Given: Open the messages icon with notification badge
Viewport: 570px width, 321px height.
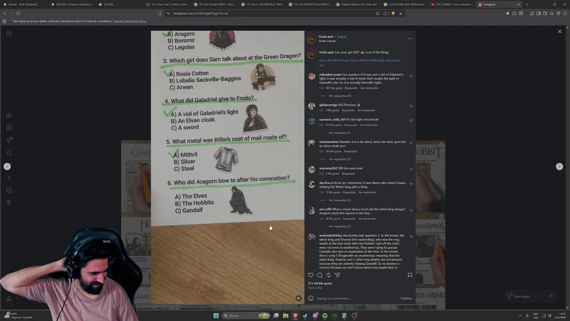Looking at the screenshot, I should tap(9, 140).
